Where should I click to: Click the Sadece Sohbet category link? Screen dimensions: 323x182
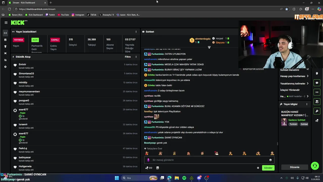coord(297,120)
